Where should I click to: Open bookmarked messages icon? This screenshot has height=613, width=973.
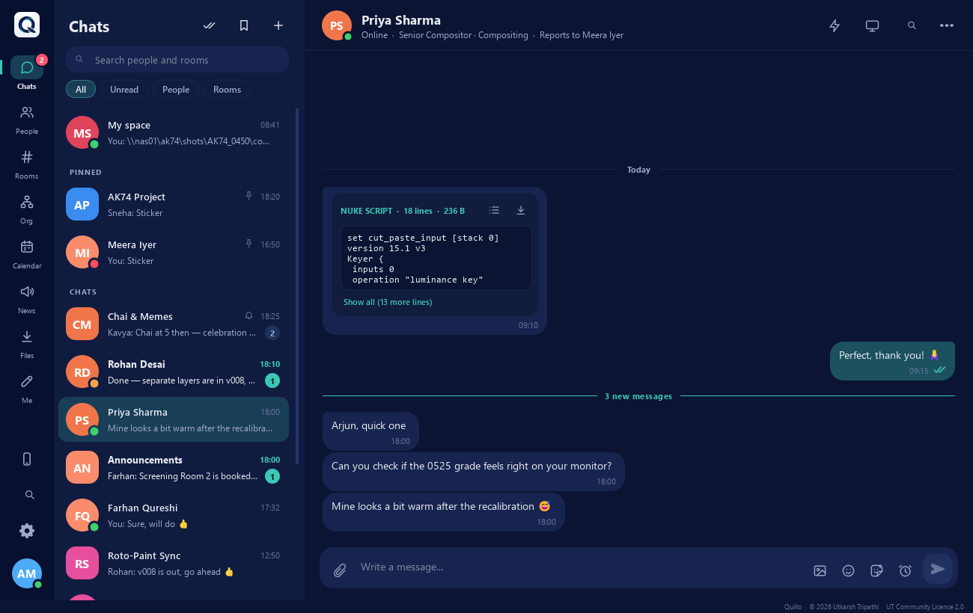(244, 25)
